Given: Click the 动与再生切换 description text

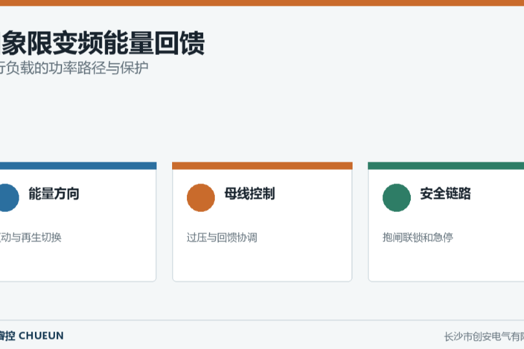Looking at the screenshot, I should click(x=31, y=237).
